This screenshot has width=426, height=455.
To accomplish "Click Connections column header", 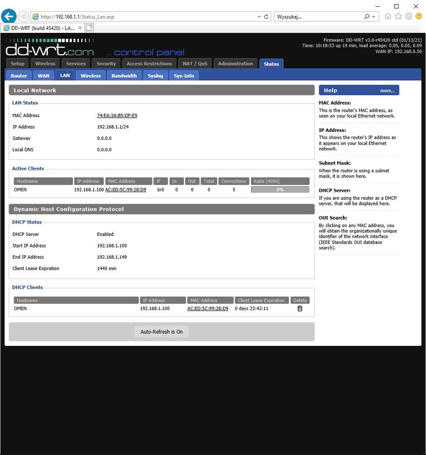I will click(x=234, y=181).
